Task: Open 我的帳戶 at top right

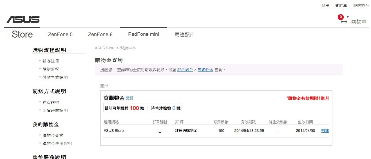Action: click(361, 6)
